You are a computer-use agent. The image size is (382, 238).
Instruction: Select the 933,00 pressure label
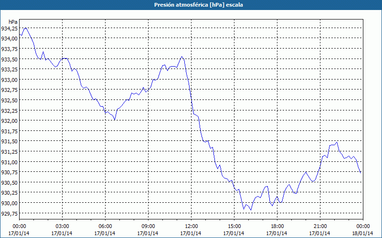(9, 80)
